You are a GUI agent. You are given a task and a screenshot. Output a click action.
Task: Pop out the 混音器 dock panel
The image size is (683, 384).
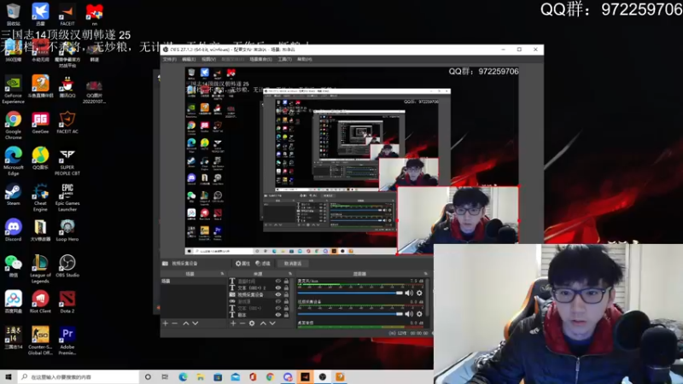425,274
